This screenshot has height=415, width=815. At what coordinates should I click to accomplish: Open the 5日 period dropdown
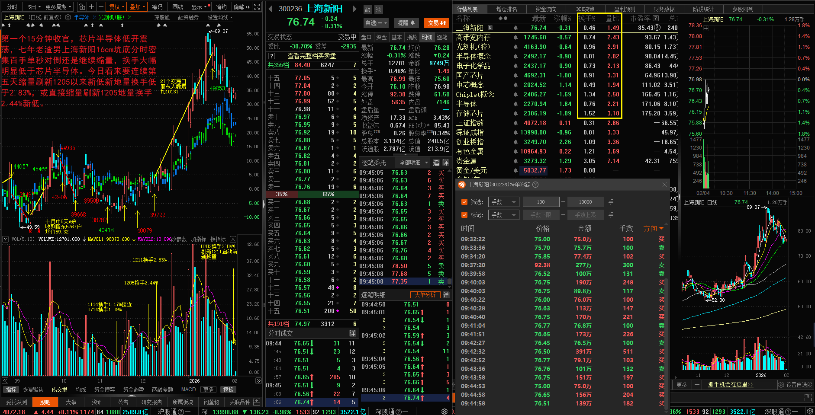[34, 7]
